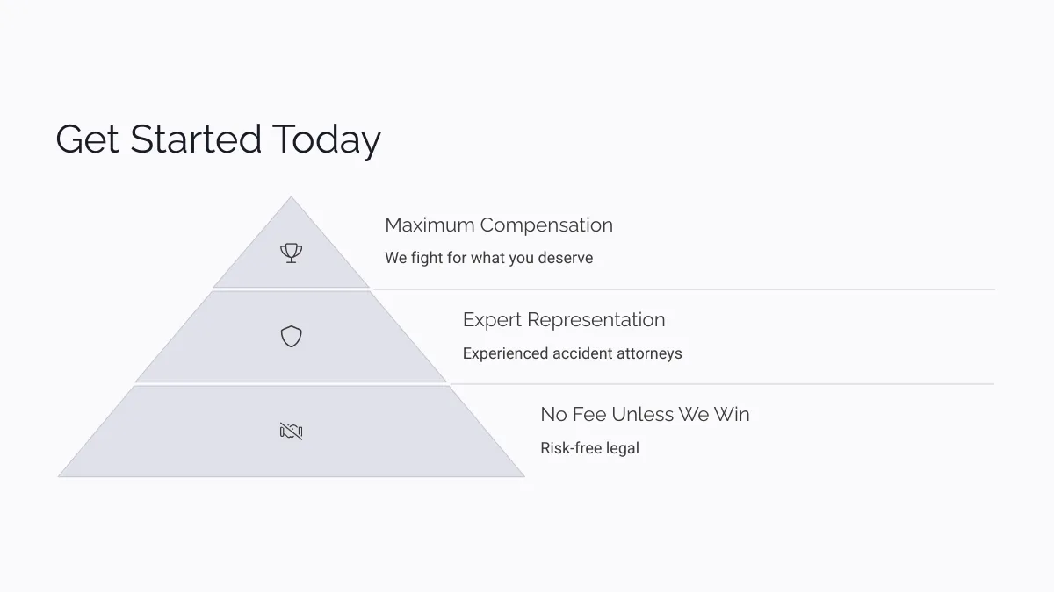Click the word "attorneys" in second description

click(x=649, y=353)
